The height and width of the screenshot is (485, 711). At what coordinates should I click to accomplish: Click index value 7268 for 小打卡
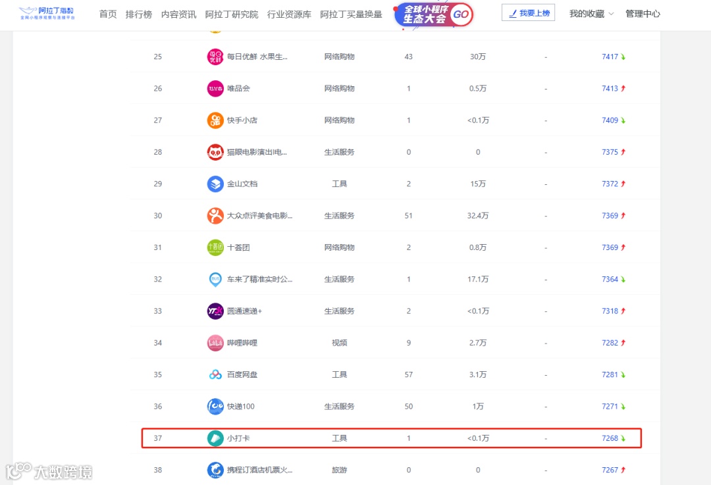pos(610,438)
